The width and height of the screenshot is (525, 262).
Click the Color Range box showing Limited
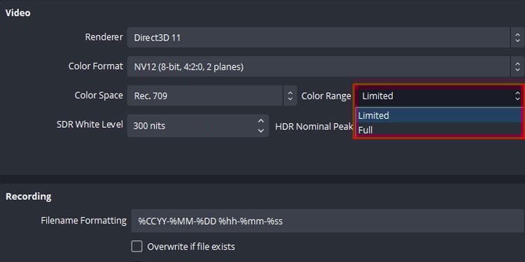tap(439, 96)
